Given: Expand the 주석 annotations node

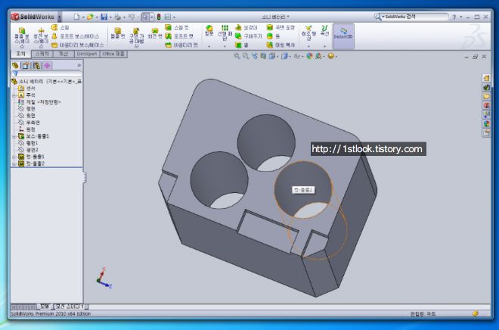Looking at the screenshot, I should [x=14, y=95].
